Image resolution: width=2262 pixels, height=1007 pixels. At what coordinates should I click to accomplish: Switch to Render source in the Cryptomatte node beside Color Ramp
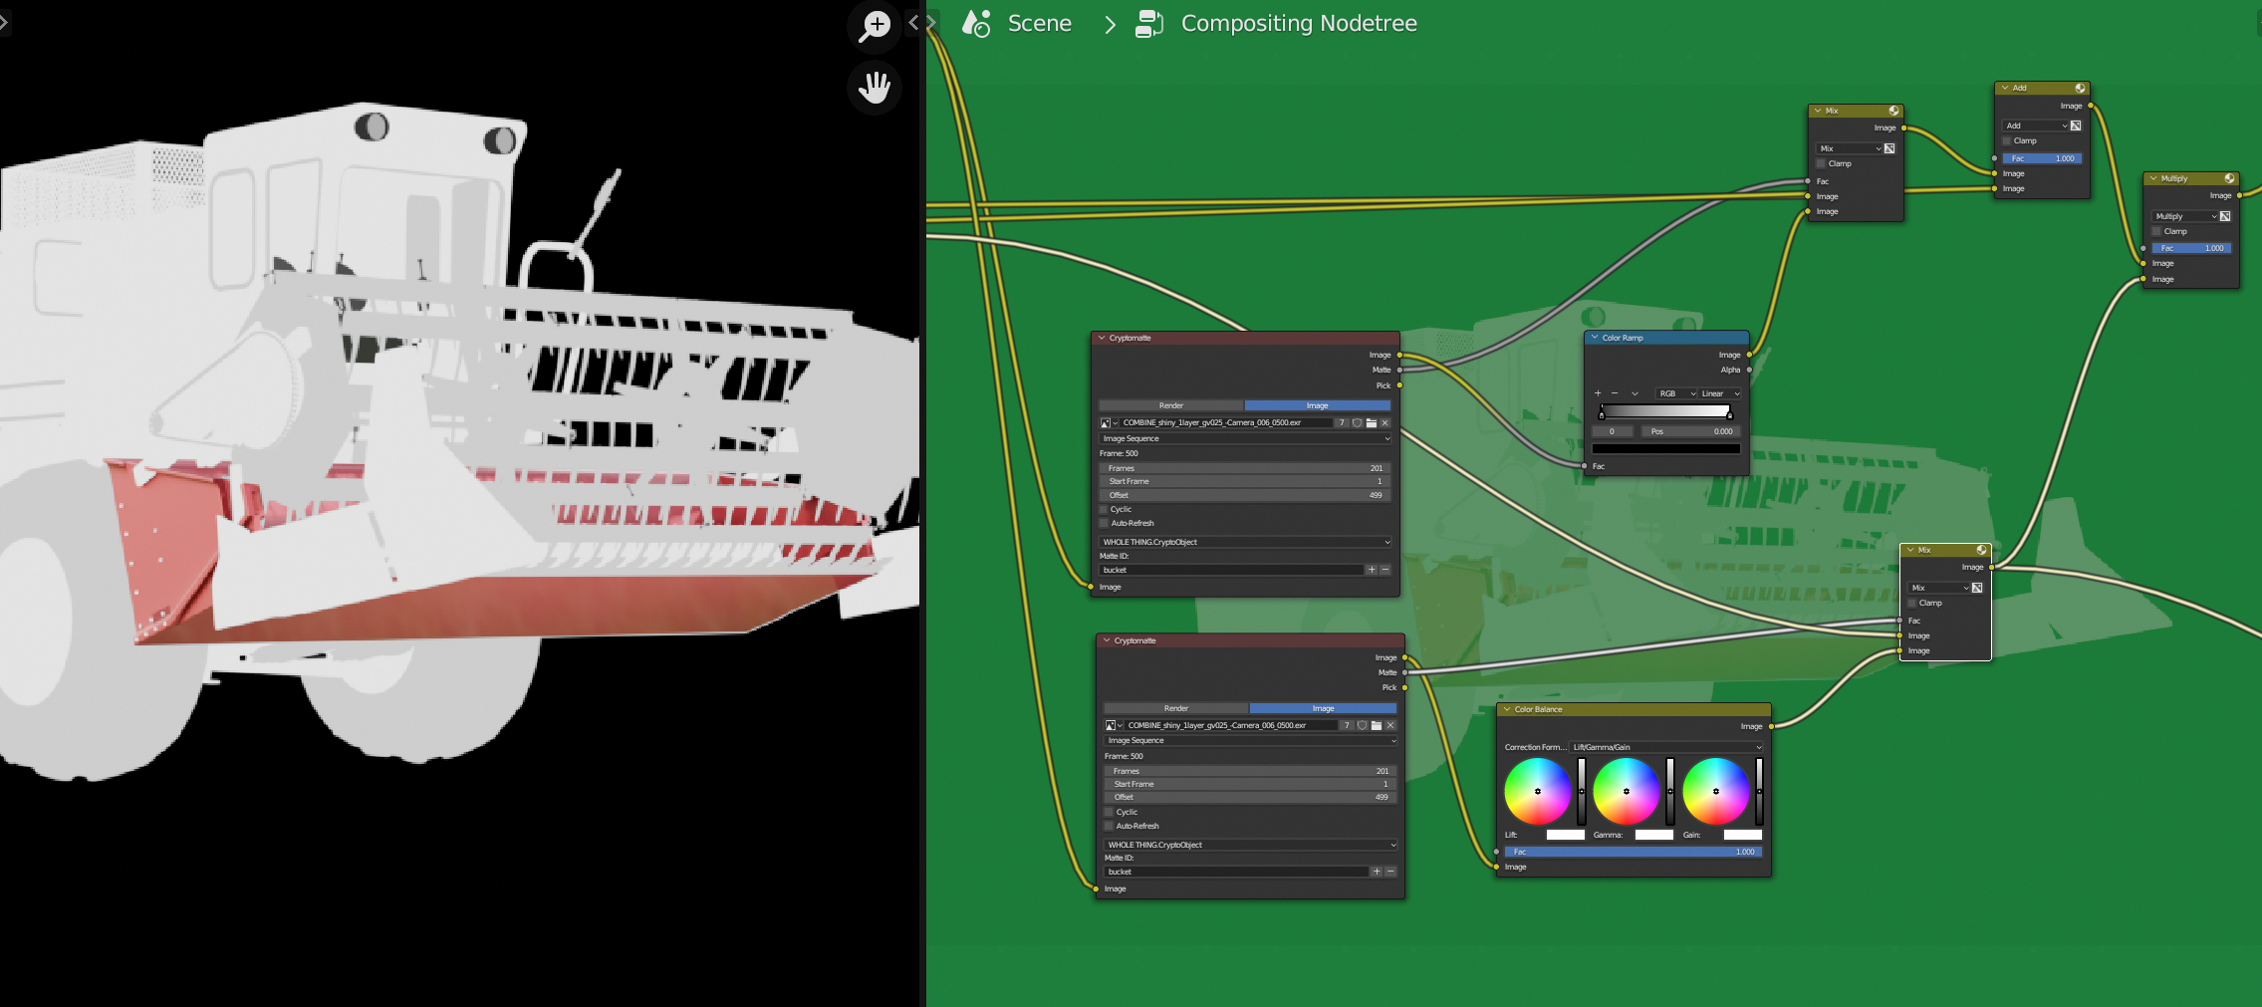tap(1171, 405)
